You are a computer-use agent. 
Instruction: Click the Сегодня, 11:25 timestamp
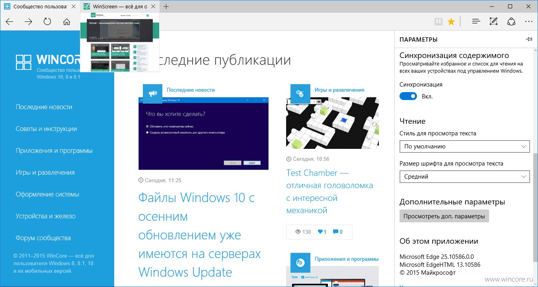[x=160, y=180]
